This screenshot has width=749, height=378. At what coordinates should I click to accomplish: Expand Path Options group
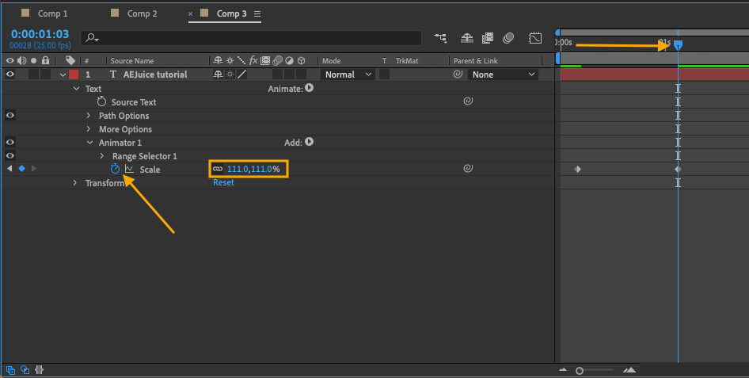(89, 115)
